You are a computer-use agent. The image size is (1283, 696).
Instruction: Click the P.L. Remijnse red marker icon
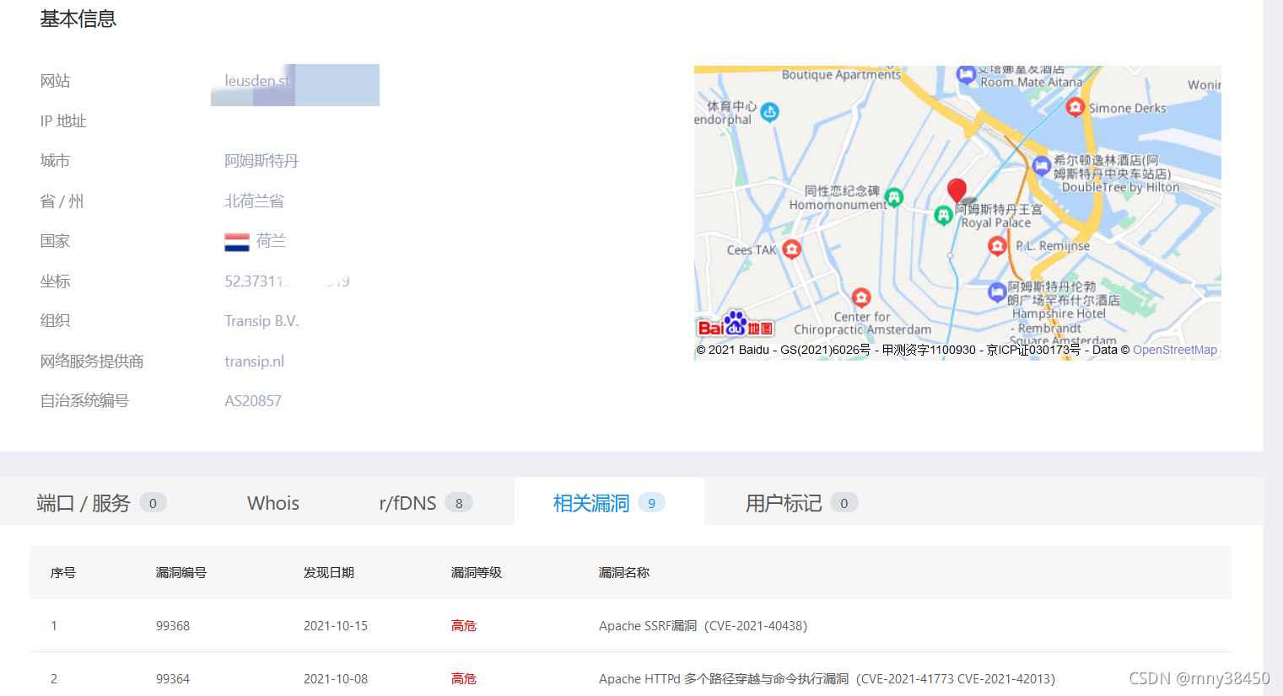click(x=997, y=245)
